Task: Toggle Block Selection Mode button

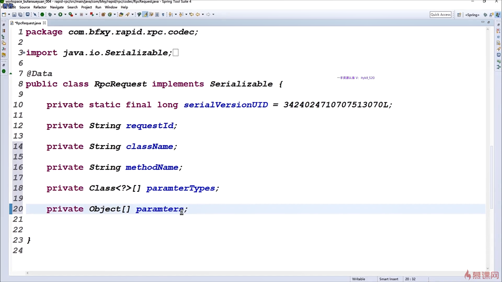Action: coord(157,14)
